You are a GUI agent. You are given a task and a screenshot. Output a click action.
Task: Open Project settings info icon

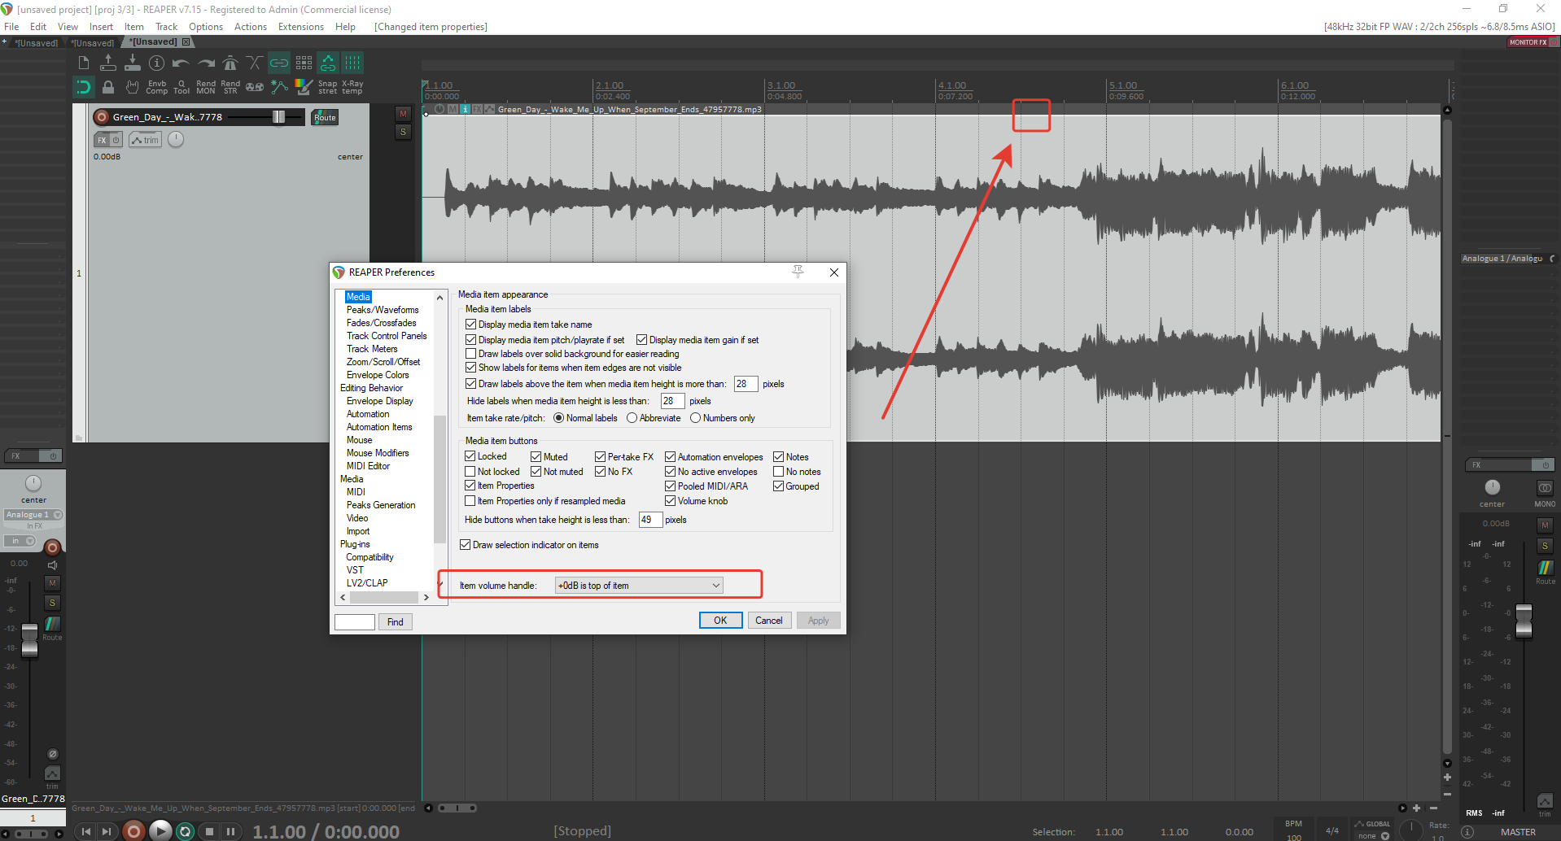point(157,63)
